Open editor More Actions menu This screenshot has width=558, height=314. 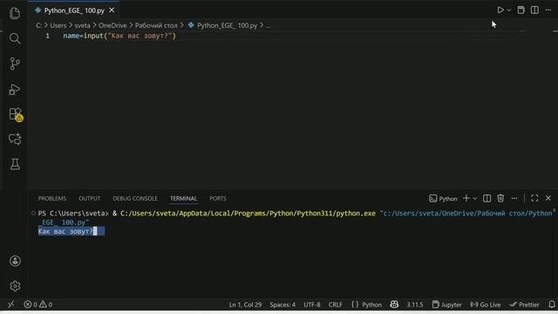(x=548, y=10)
